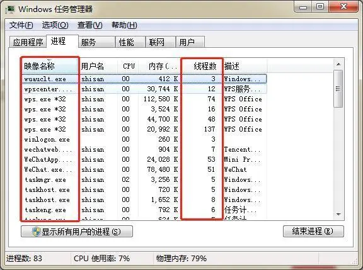Select the WeChatApp process row
This screenshot has width=363, height=270.
(x=144, y=159)
